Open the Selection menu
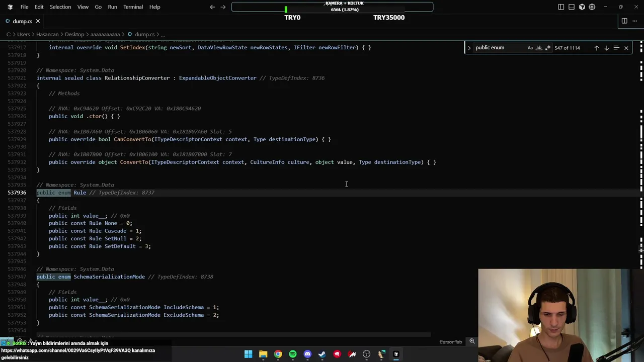This screenshot has width=644, height=362. [60, 7]
